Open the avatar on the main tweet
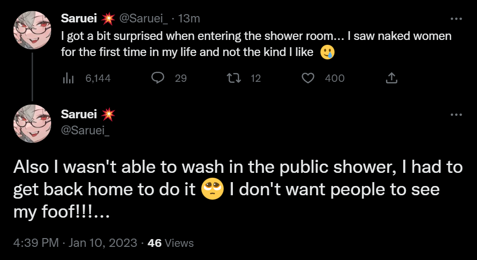Image resolution: width=477 pixels, height=260 pixels. [33, 124]
